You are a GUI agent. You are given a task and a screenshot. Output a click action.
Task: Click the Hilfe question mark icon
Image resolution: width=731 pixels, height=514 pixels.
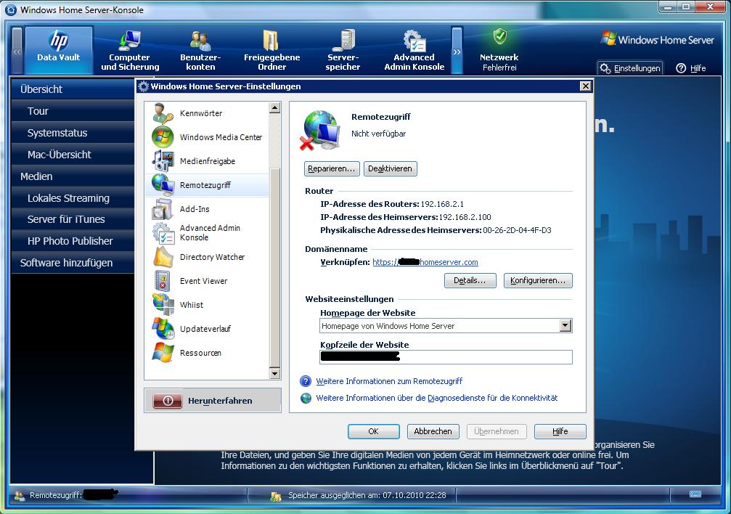[681, 68]
